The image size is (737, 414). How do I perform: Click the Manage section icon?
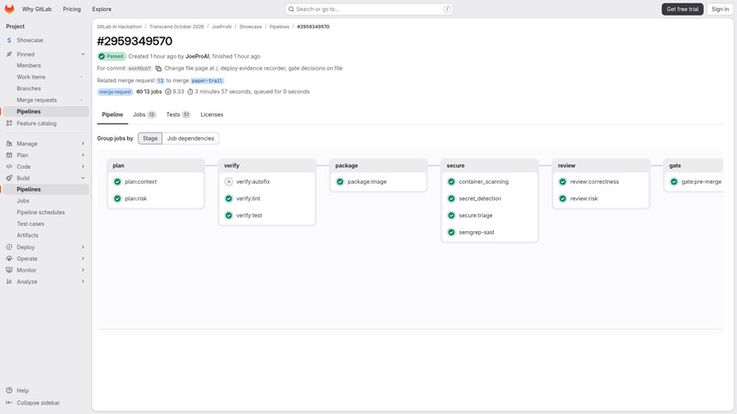point(9,143)
